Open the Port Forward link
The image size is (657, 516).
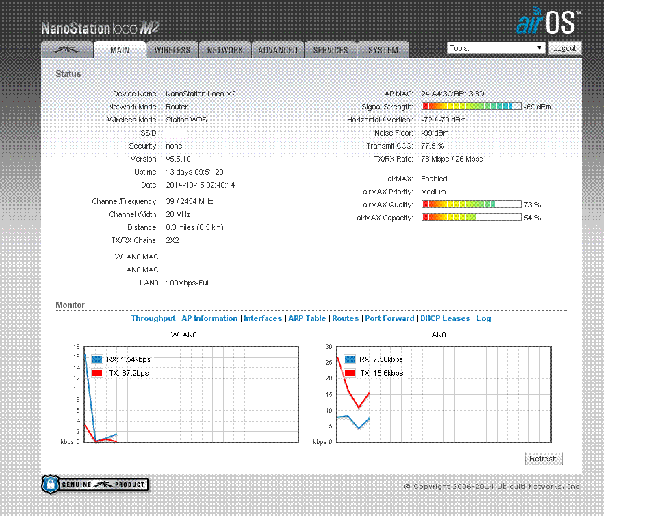click(389, 318)
